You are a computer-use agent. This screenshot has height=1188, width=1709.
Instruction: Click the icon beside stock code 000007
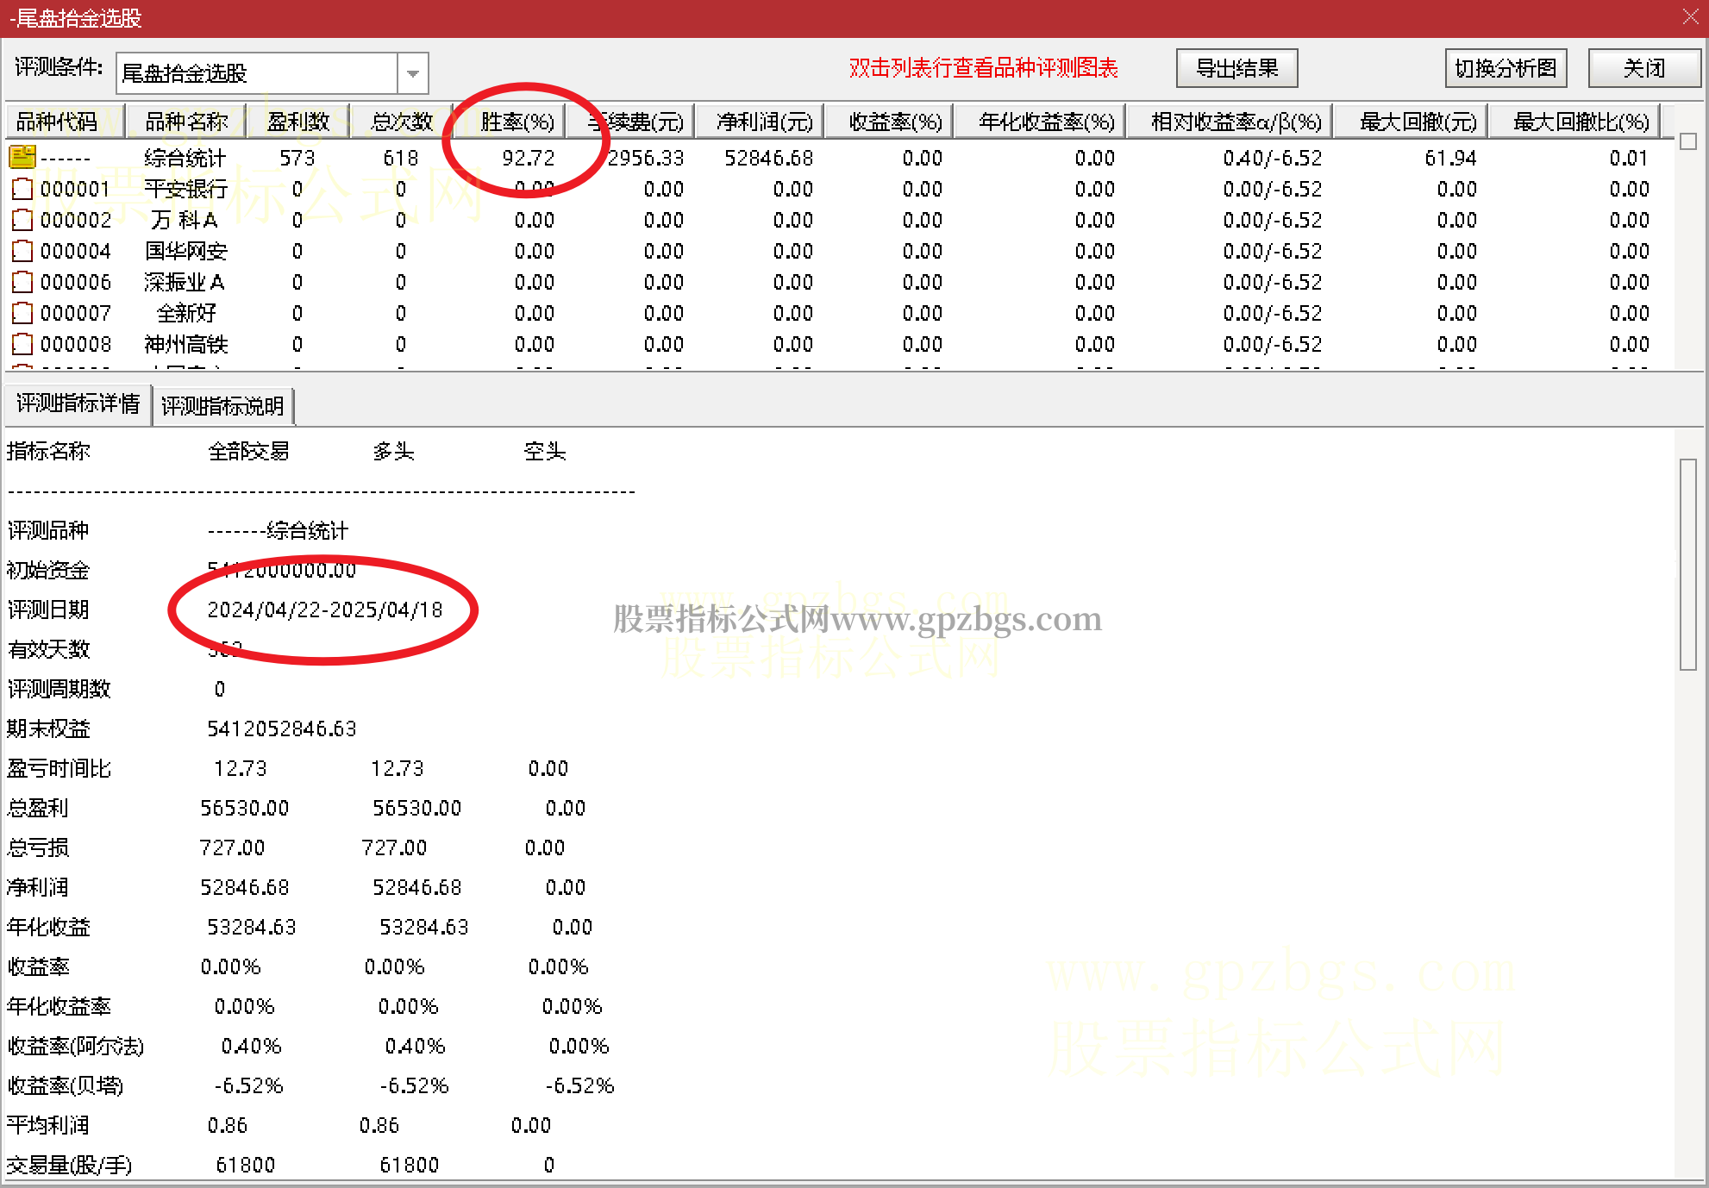click(x=22, y=313)
